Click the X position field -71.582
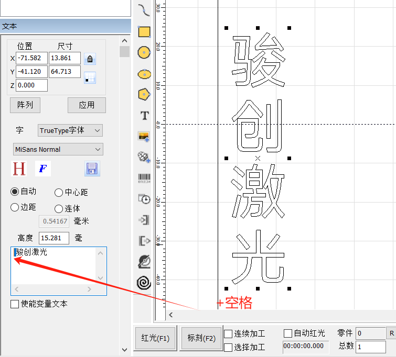 31,58
